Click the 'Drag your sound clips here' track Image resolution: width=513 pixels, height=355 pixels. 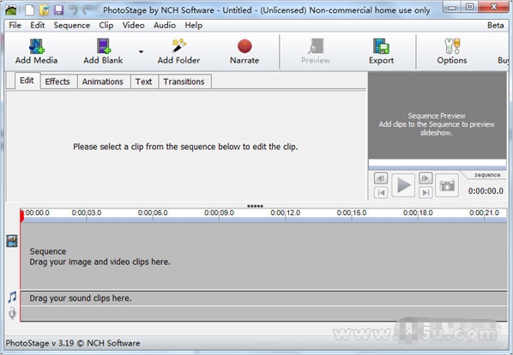263,298
